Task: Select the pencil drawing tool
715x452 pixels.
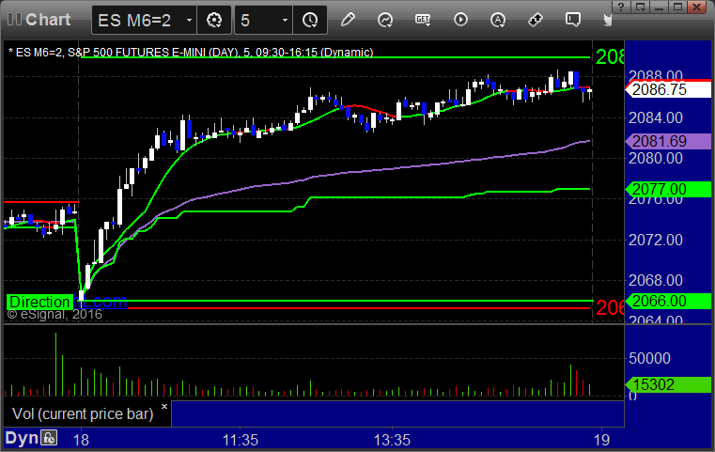Action: (x=348, y=20)
